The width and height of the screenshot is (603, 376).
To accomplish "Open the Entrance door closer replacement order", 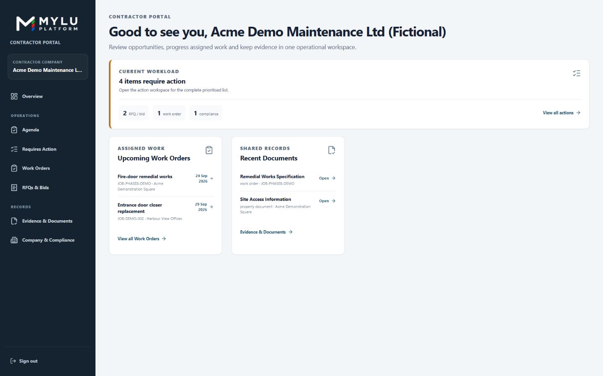I will point(165,211).
